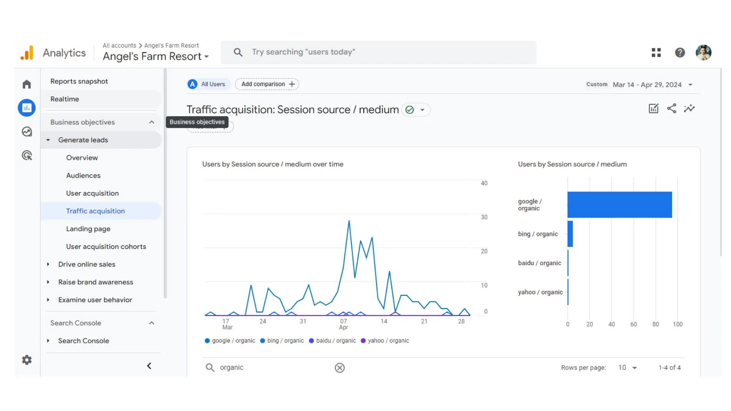Click the Google Analytics logo

coord(27,53)
